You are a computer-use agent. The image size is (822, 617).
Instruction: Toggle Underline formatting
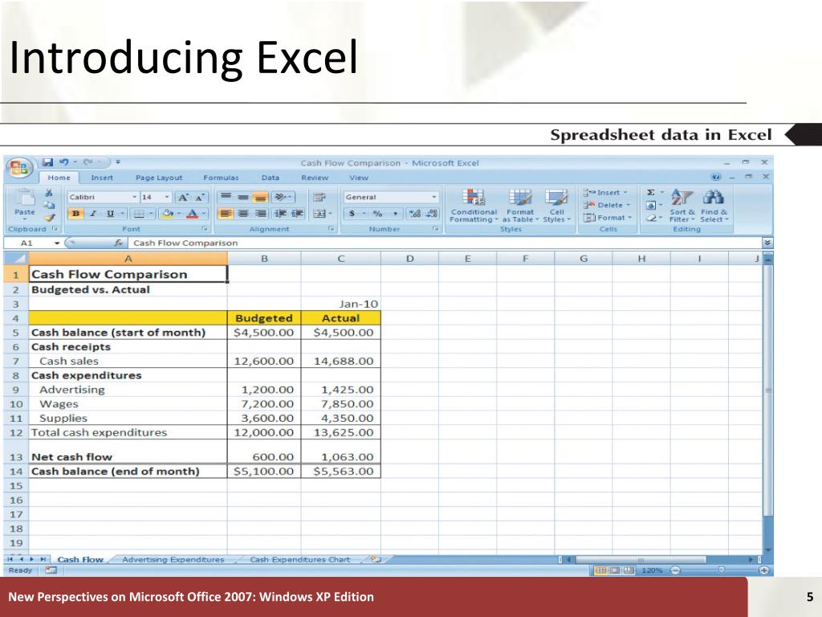pos(110,214)
